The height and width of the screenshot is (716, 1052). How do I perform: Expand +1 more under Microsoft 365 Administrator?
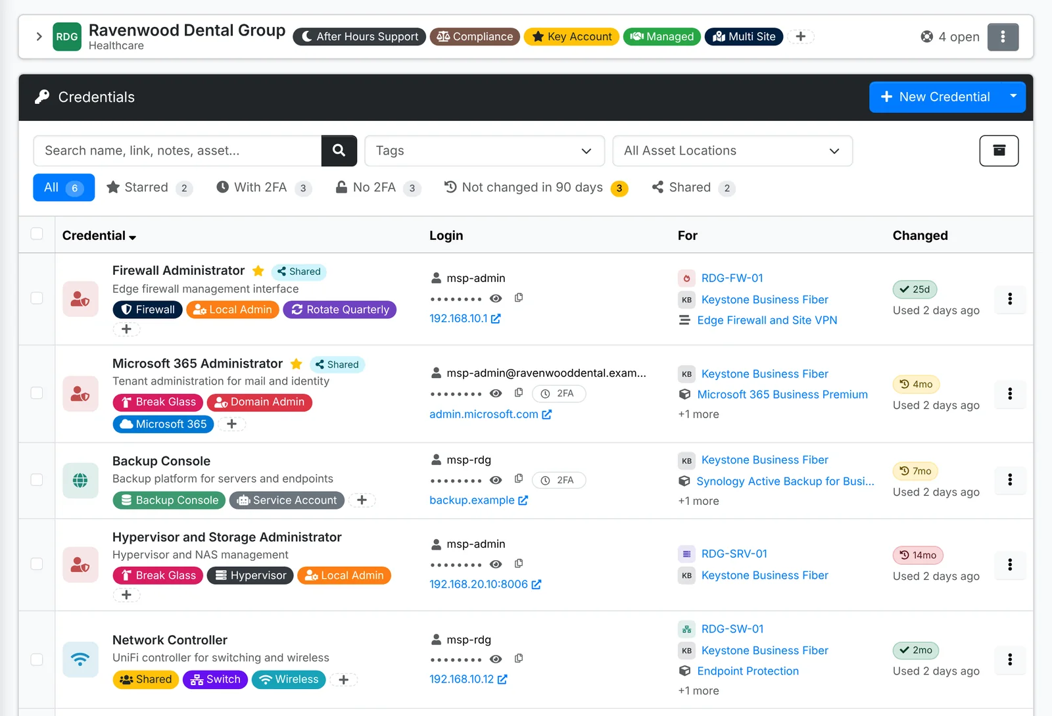tap(698, 414)
